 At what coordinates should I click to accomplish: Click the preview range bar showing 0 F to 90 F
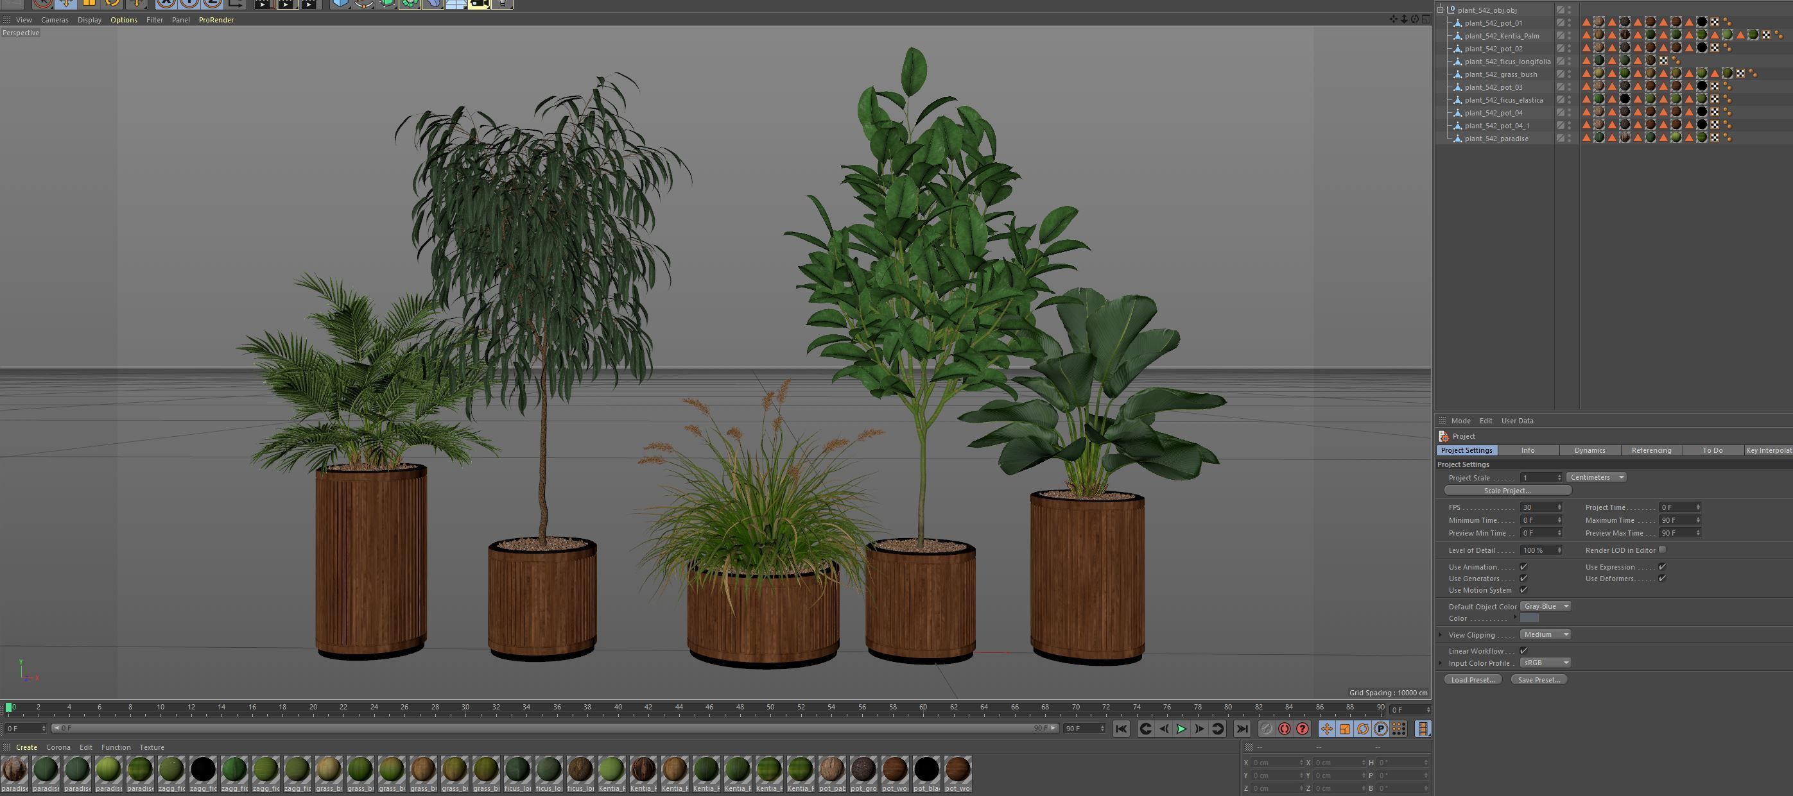click(x=555, y=729)
